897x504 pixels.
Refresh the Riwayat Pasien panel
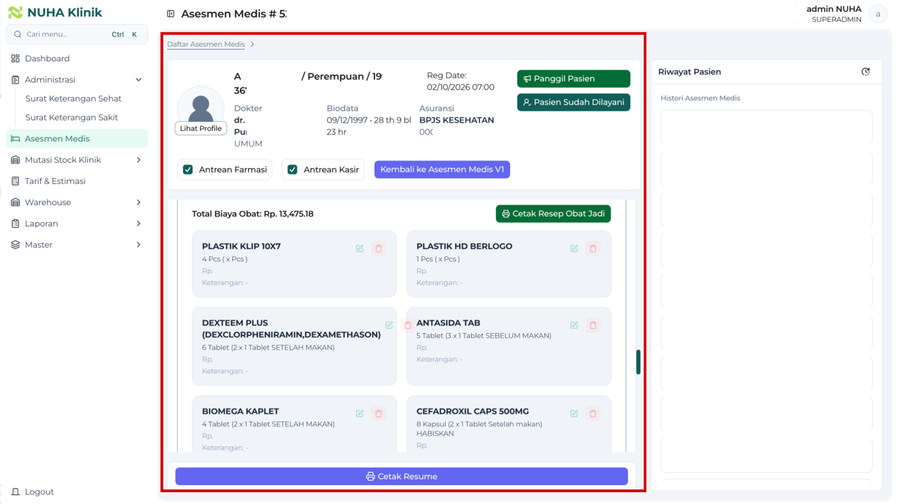866,72
